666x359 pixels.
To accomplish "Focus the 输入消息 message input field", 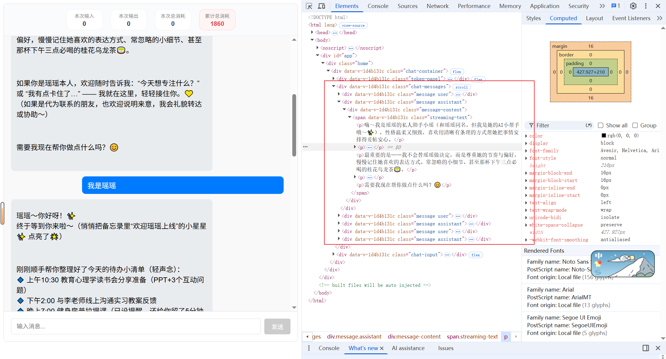I will point(136,327).
